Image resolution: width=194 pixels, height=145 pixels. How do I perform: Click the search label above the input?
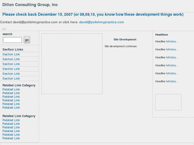(x=7, y=34)
